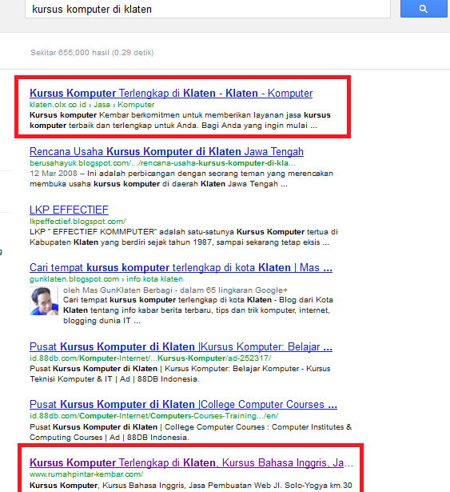The height and width of the screenshot is (492, 450).
Task: Click the 'www.rumahpintar-kembar.com/' URL text
Action: coord(86,474)
